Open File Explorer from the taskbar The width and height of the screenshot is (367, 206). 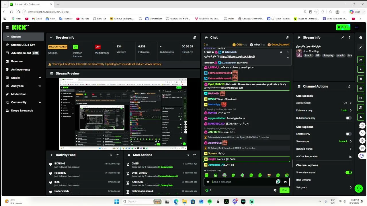click(184, 201)
